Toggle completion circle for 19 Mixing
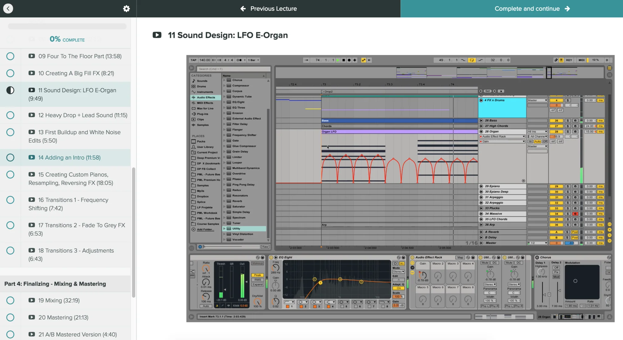623x340 pixels. pyautogui.click(x=10, y=300)
